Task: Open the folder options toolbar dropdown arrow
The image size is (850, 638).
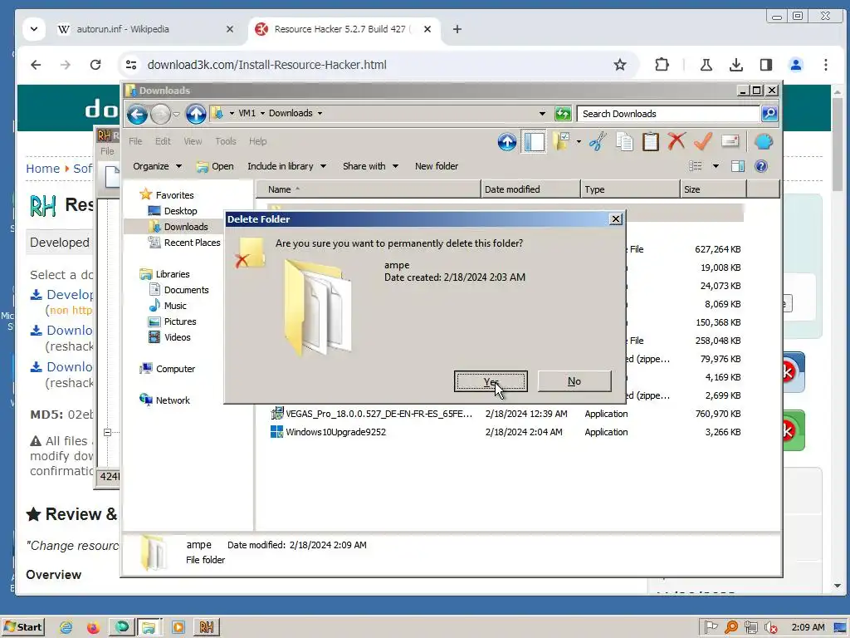Action: click(x=579, y=142)
